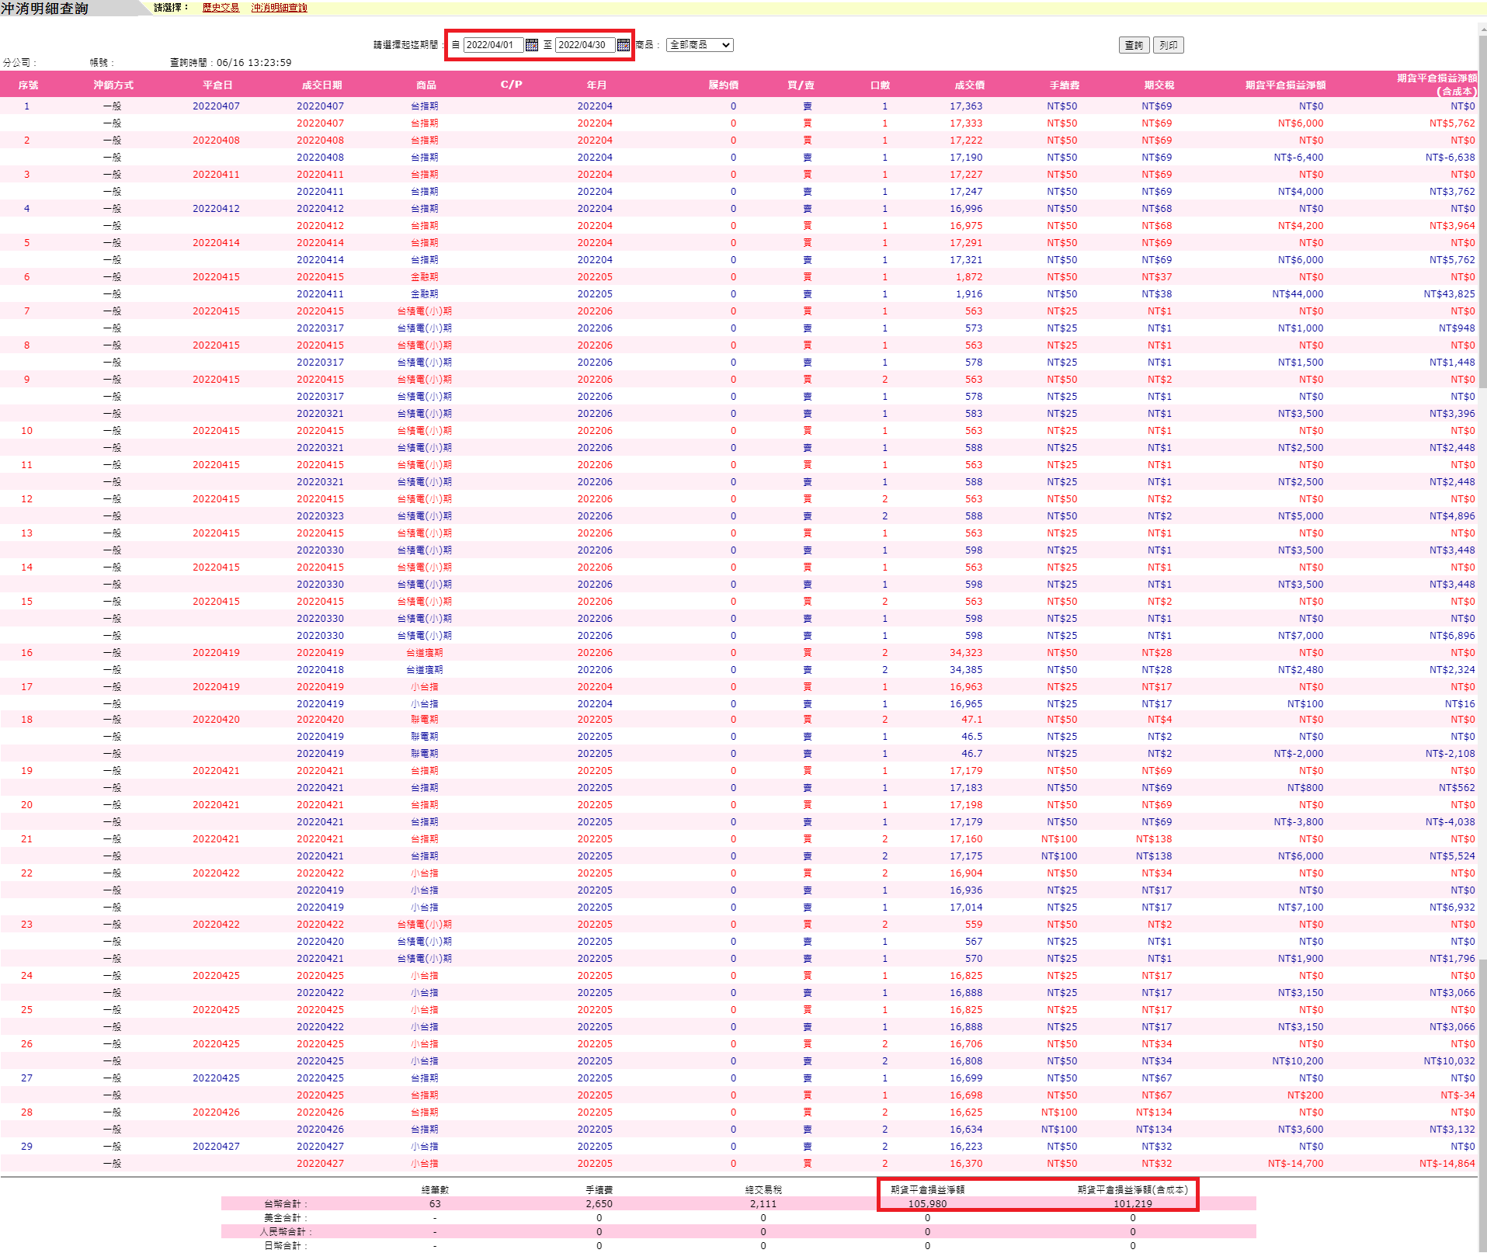Open the end date calendar picker
Viewport: 1487px width, 1253px height.
click(x=624, y=45)
